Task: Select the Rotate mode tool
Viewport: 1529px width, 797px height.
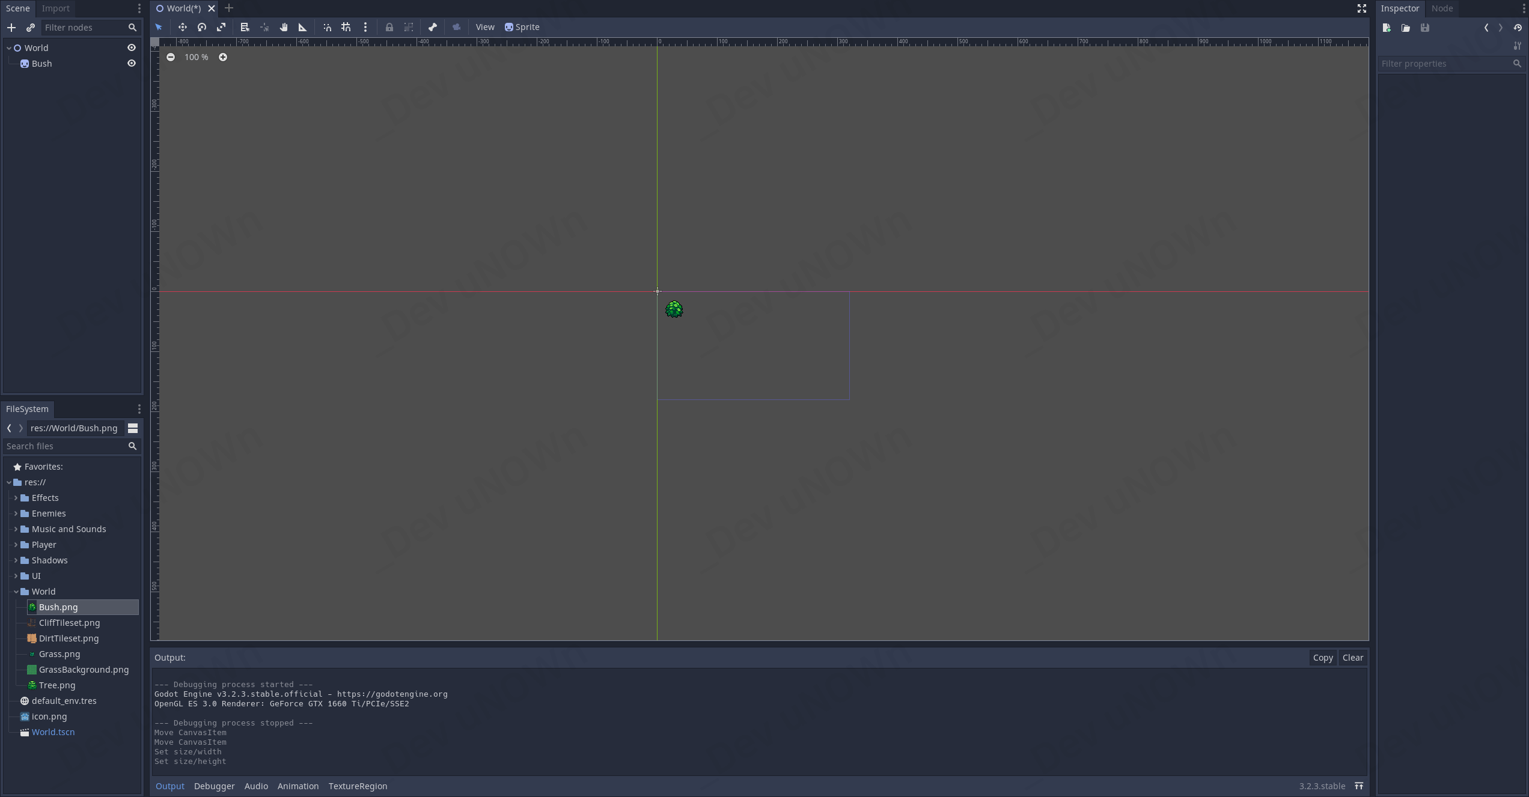Action: (x=202, y=27)
